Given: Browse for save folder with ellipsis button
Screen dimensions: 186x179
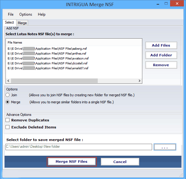Looking at the screenshot, I should (165, 147).
